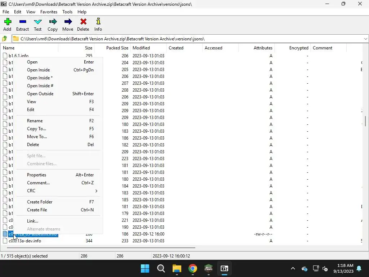The image size is (369, 277).
Task: Open the Tools menu
Action: pyautogui.click(x=67, y=12)
